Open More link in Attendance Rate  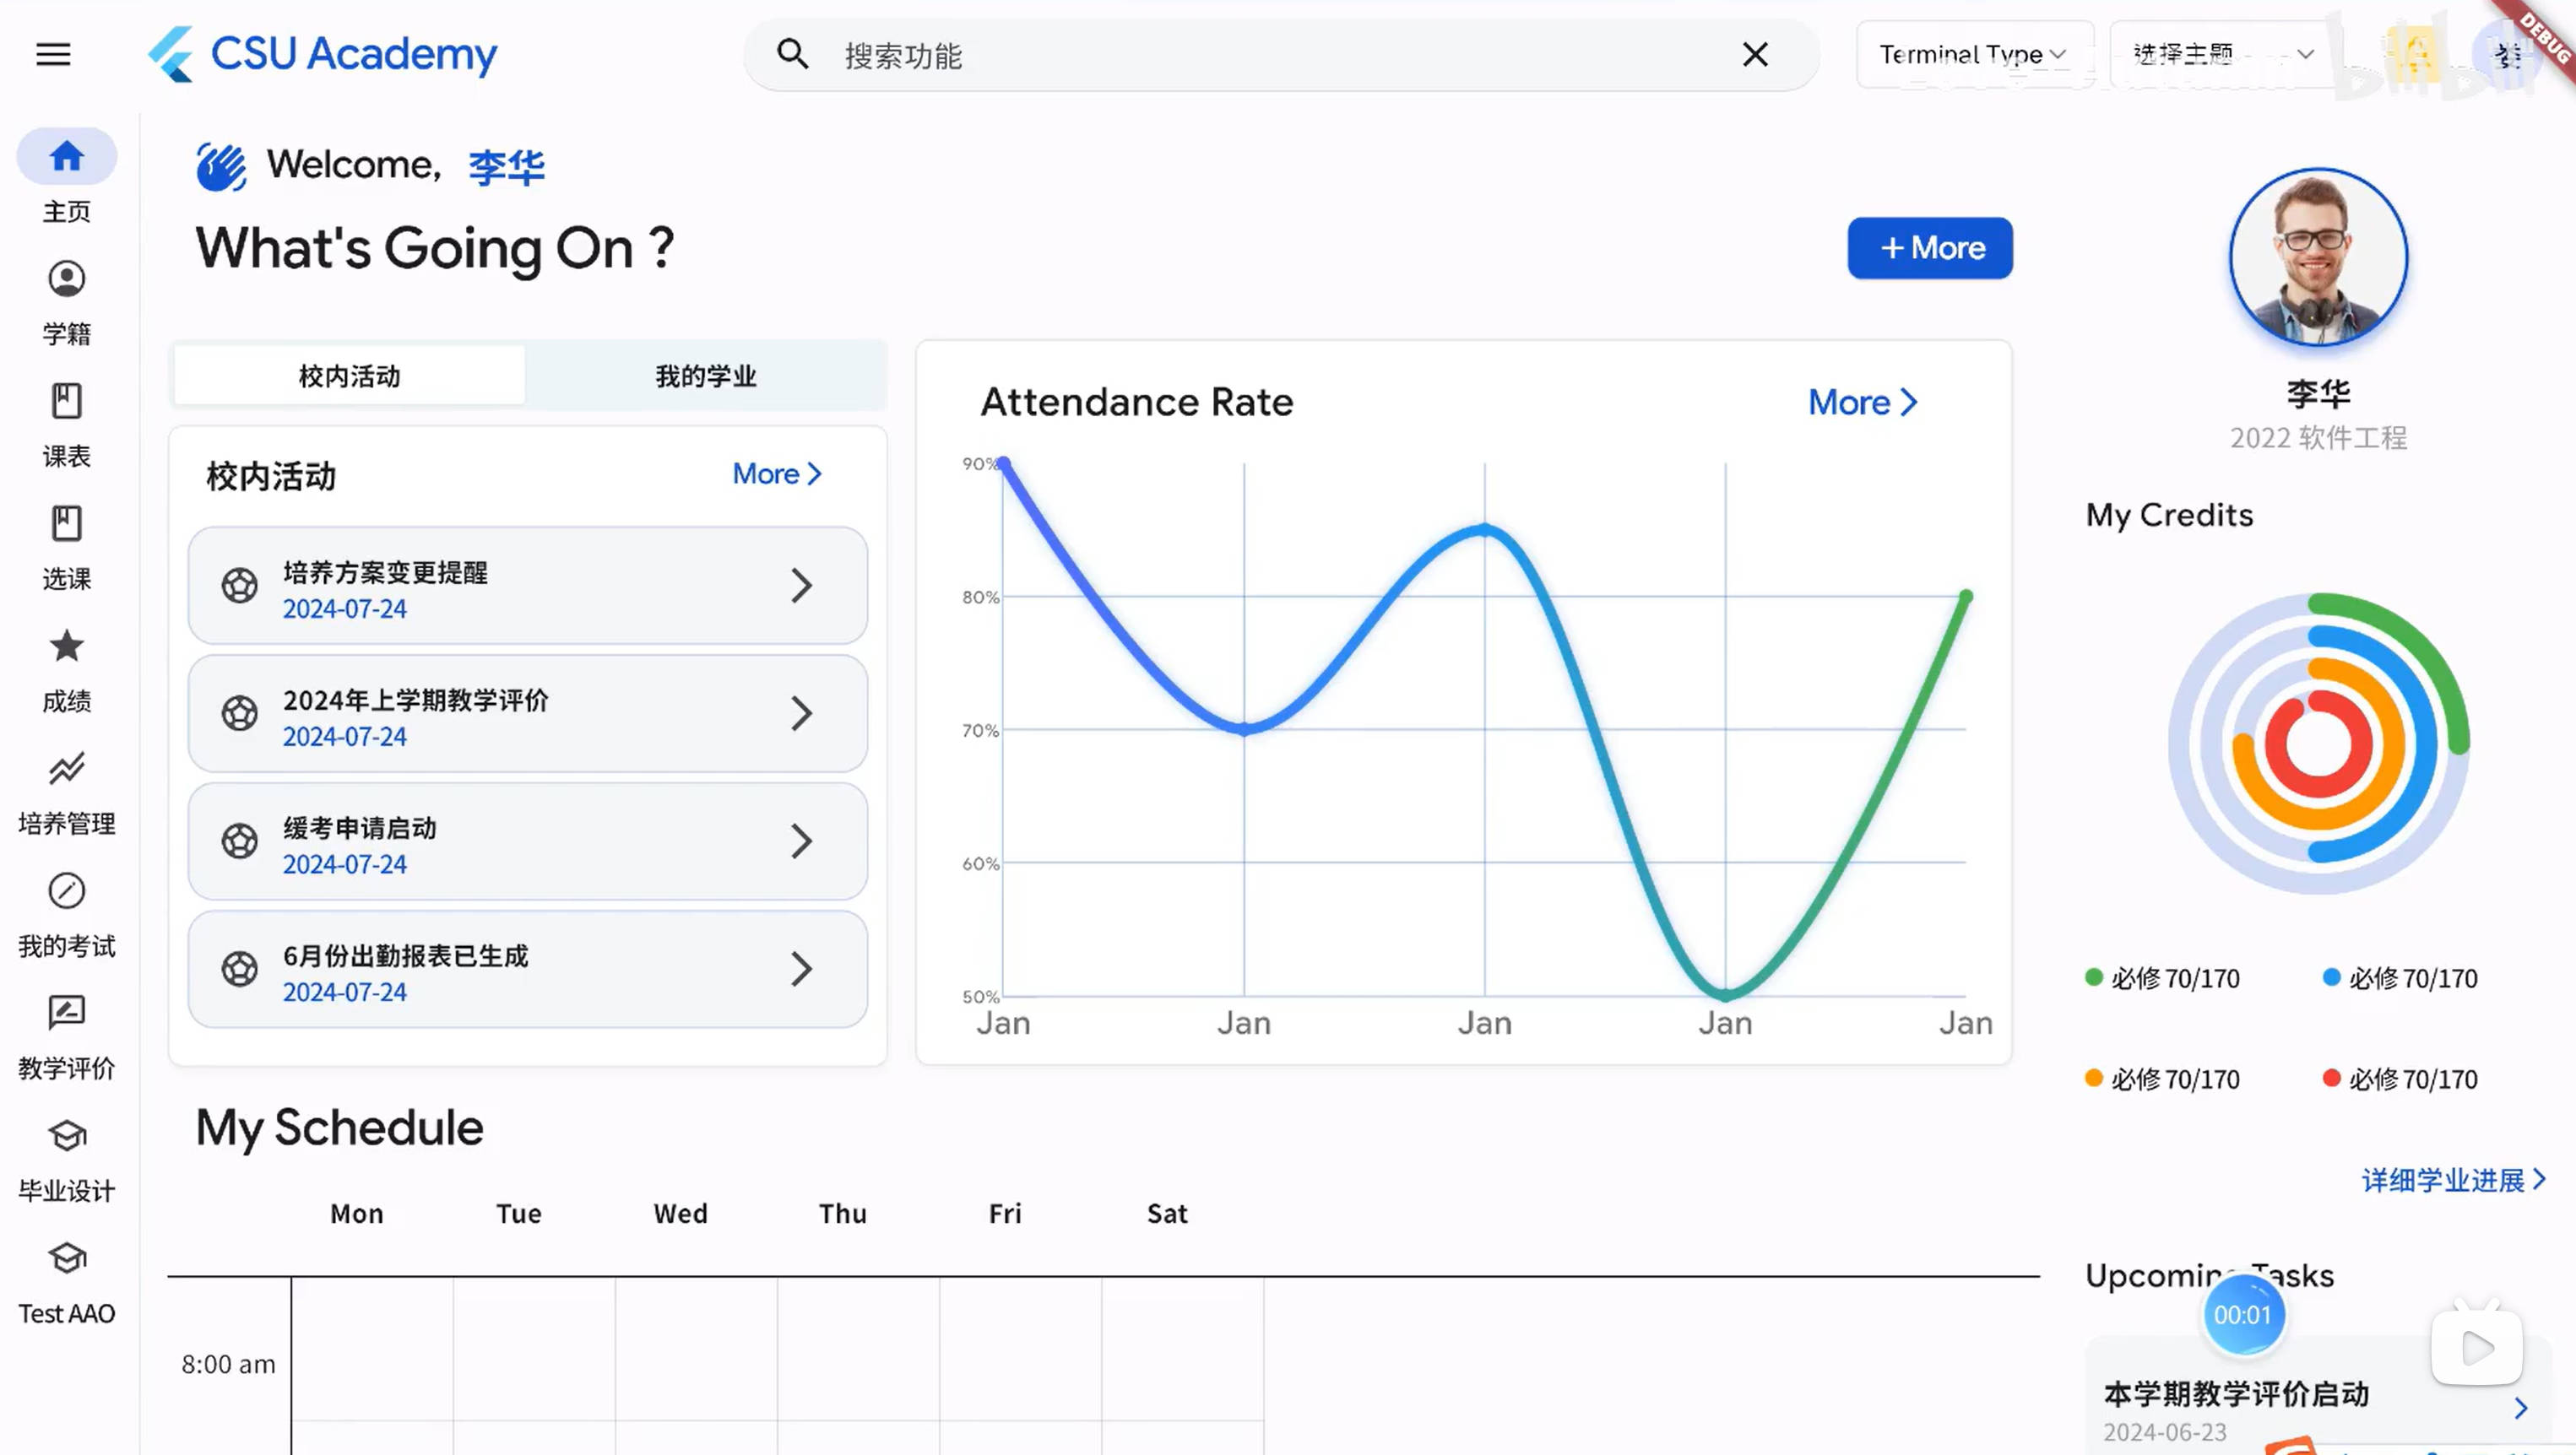pos(1862,402)
